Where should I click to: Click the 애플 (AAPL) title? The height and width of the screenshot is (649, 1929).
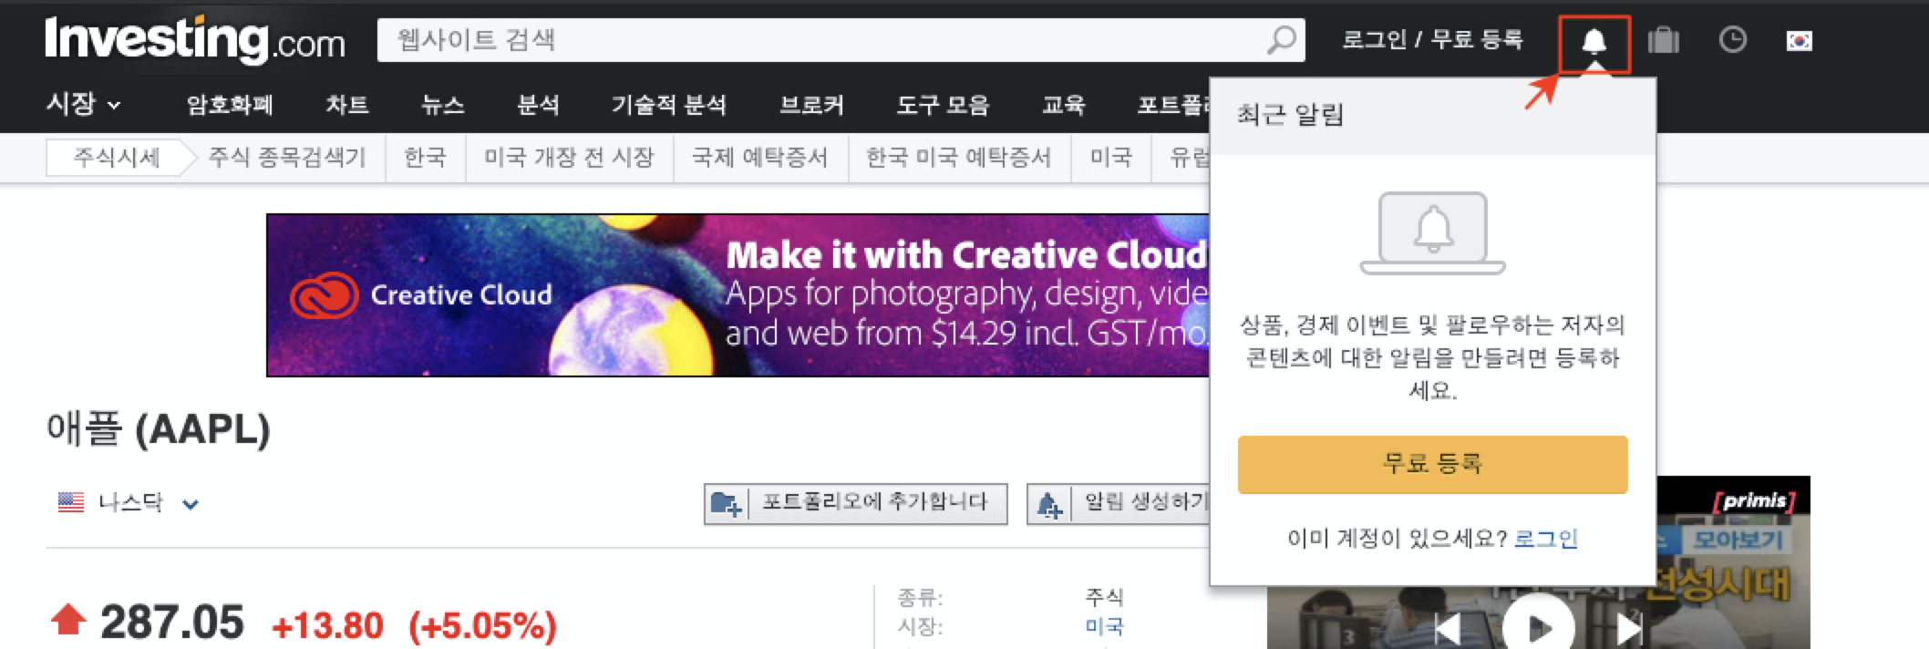(x=159, y=429)
